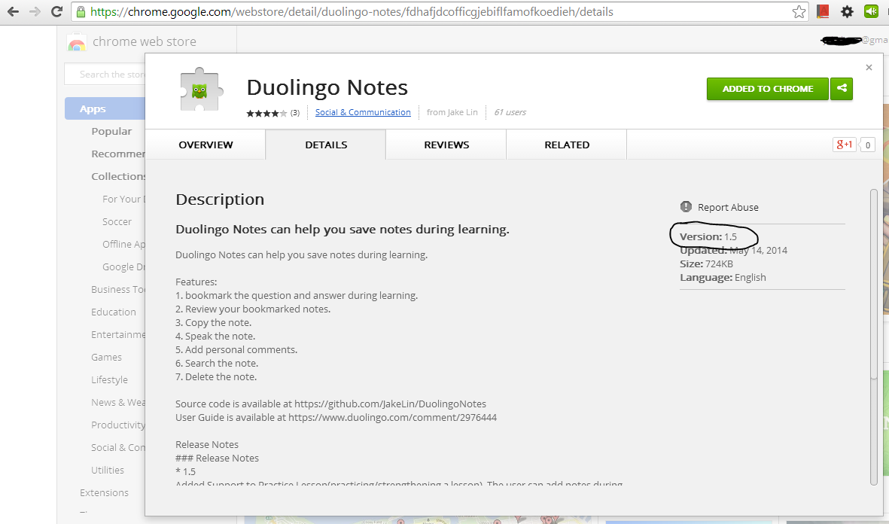Click the Chrome Web Store logo
The width and height of the screenshot is (889, 524).
tap(77, 42)
